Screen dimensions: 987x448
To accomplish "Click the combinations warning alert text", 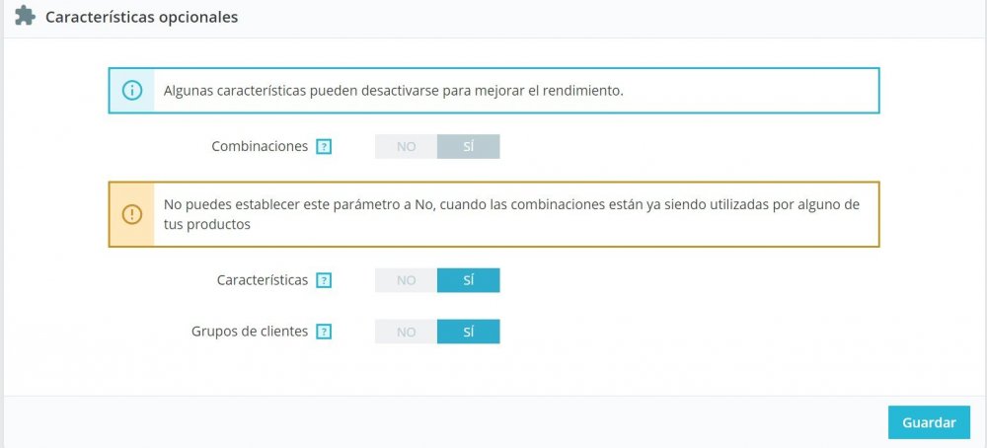I will [x=511, y=213].
